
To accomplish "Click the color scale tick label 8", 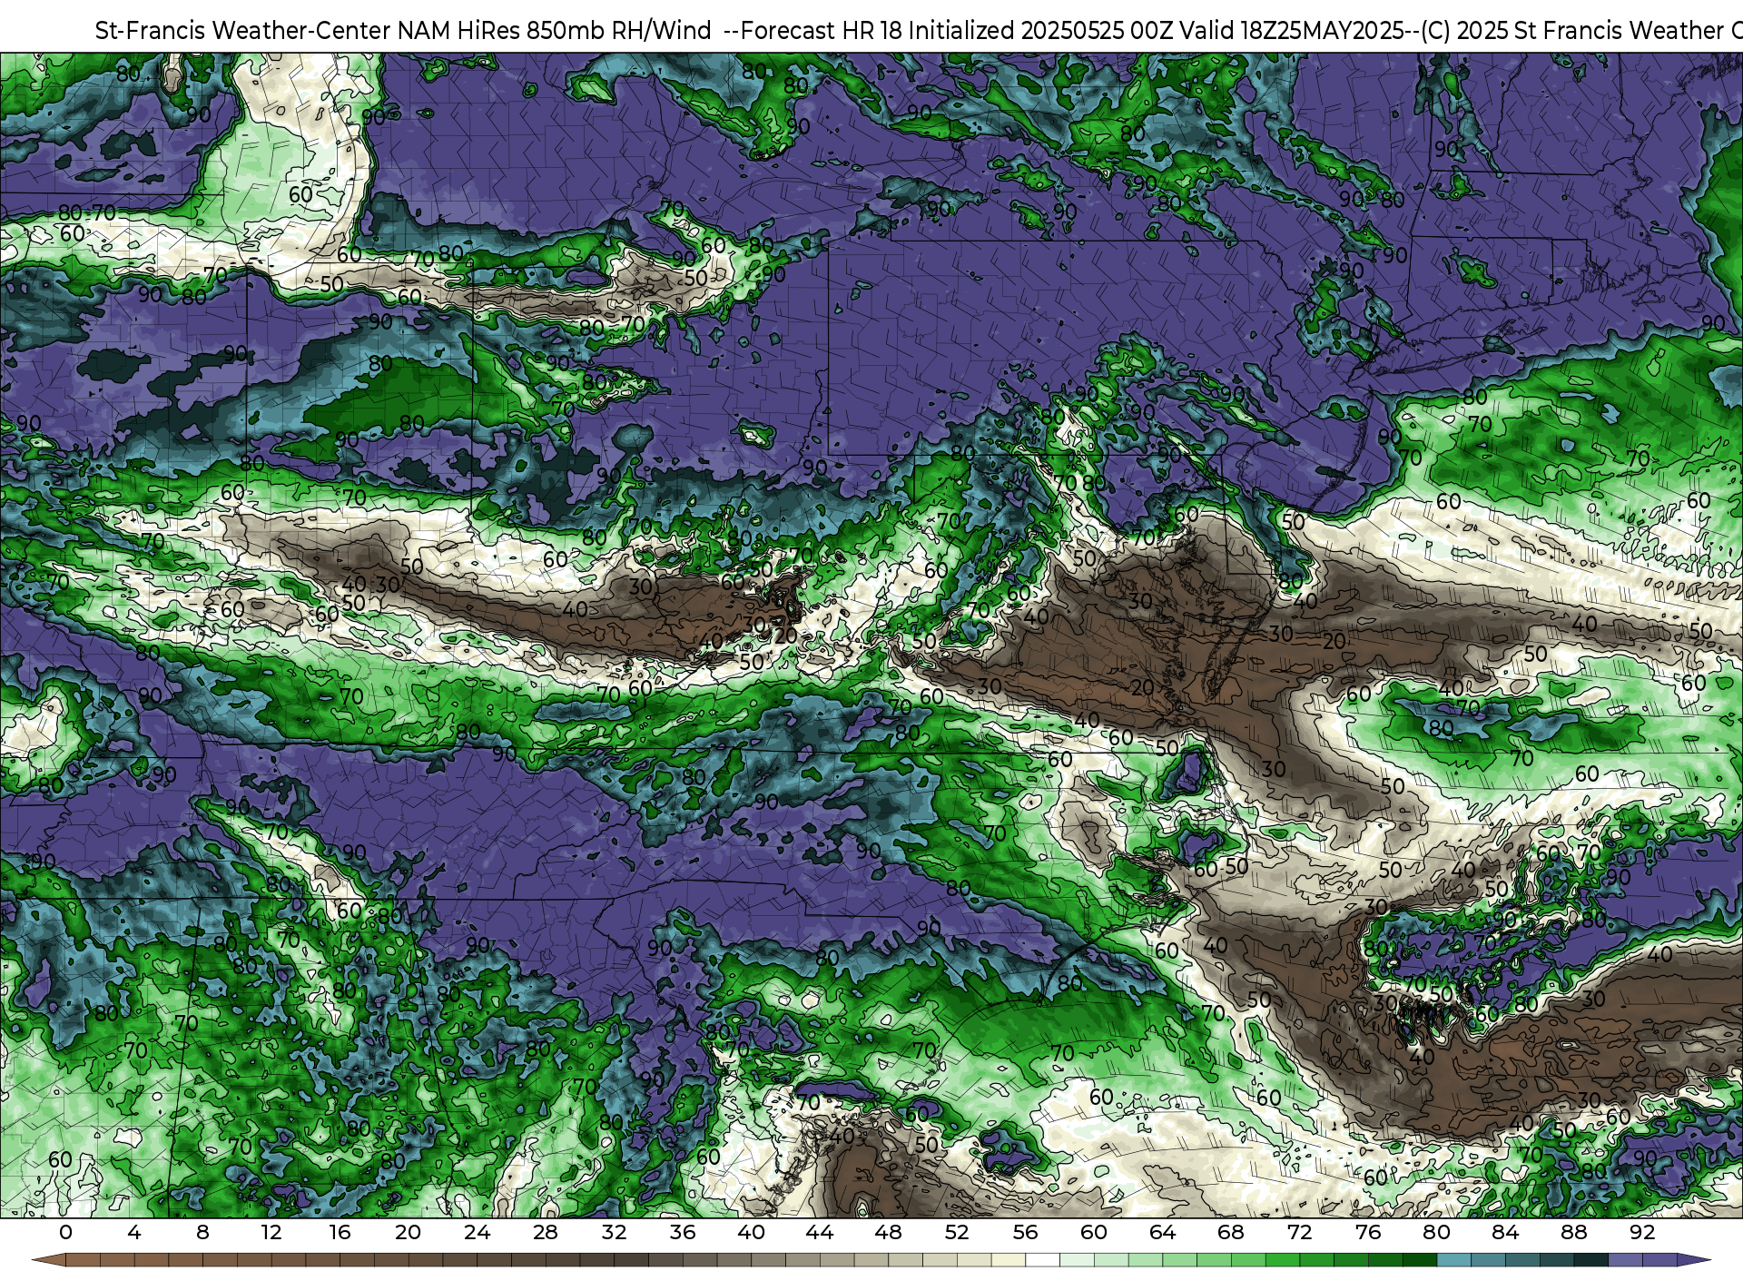I will point(202,1232).
